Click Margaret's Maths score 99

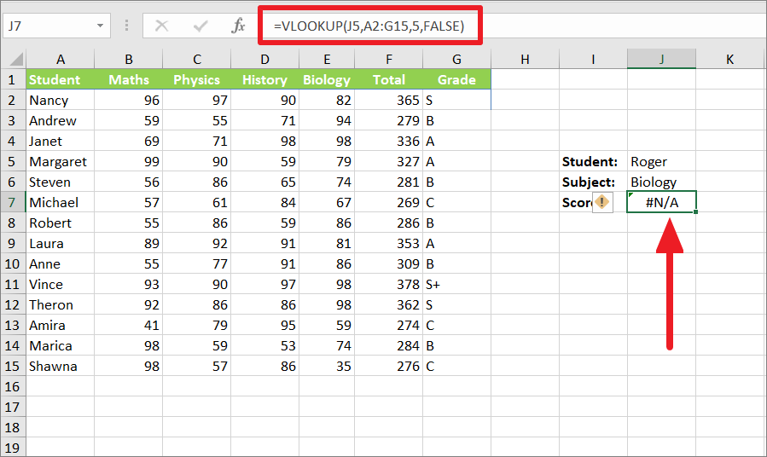click(129, 162)
